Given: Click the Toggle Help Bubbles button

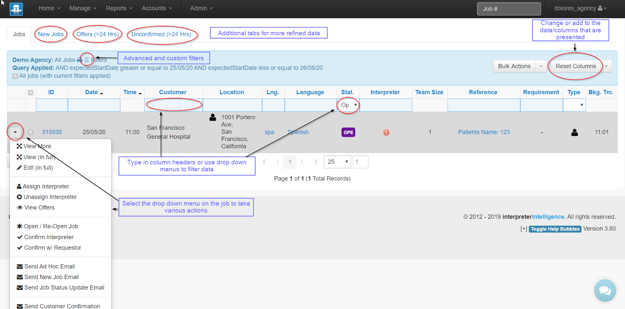Looking at the screenshot, I should [x=555, y=229].
